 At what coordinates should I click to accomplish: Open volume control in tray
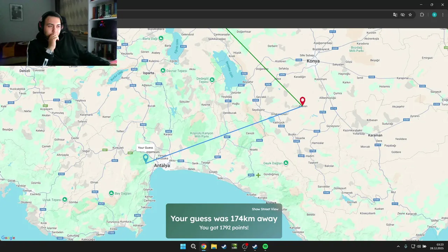point(419,246)
